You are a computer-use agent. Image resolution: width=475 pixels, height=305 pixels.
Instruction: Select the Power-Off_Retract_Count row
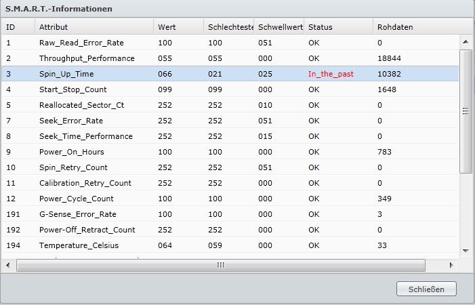pyautogui.click(x=230, y=230)
